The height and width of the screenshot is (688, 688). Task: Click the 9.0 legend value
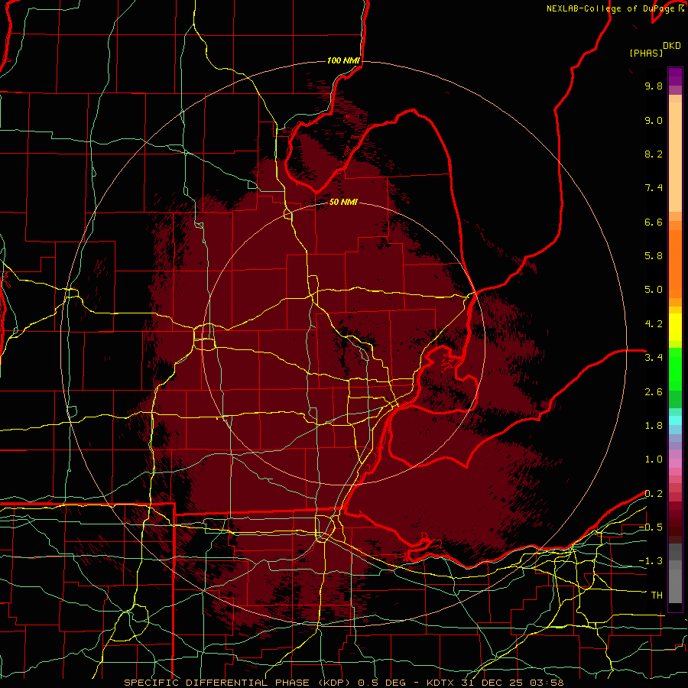pos(654,120)
